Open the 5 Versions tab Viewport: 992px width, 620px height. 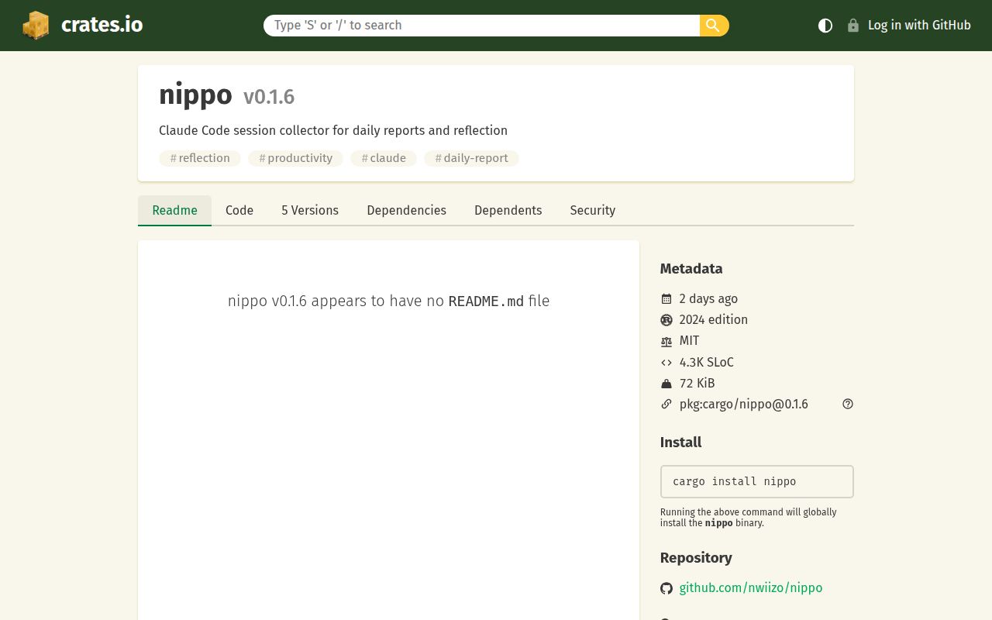pos(310,210)
